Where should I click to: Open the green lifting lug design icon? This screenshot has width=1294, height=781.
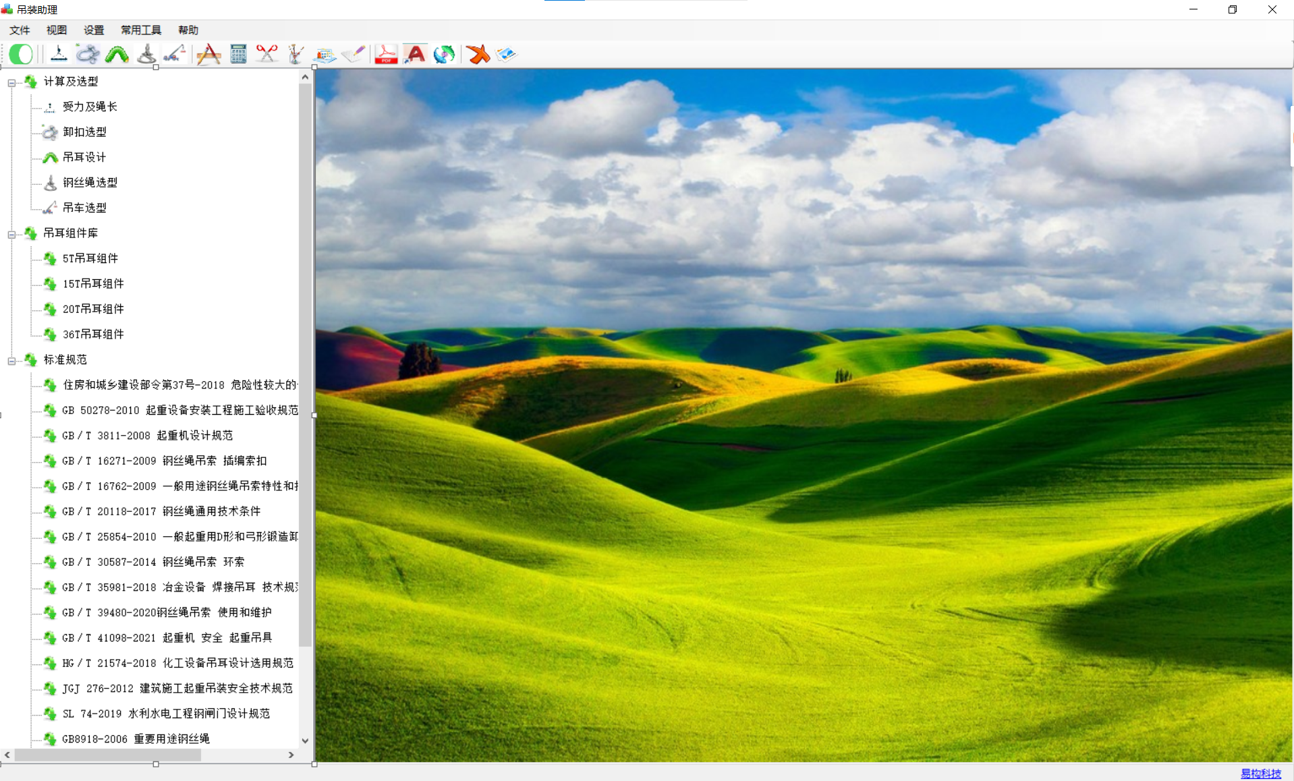pos(117,54)
